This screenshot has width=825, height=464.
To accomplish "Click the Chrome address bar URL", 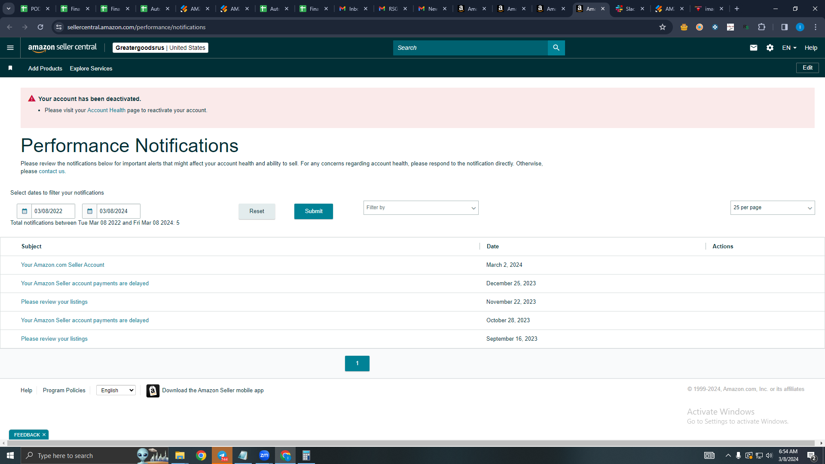I will (136, 27).
